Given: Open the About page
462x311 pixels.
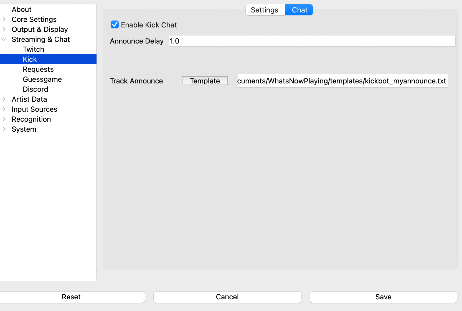Looking at the screenshot, I should coord(21,9).
